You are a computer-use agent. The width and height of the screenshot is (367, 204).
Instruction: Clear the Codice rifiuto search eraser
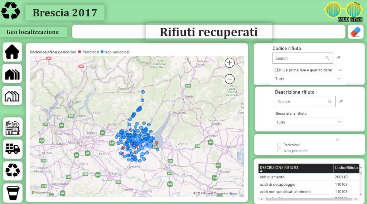pyautogui.click(x=339, y=57)
